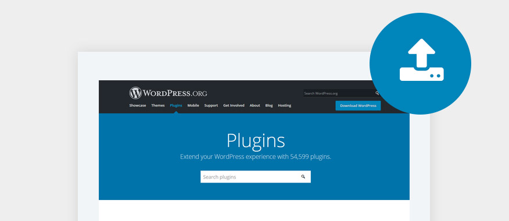The width and height of the screenshot is (509, 221).
Task: Click the WordPress.org search magnifier icon
Action: pos(377,93)
